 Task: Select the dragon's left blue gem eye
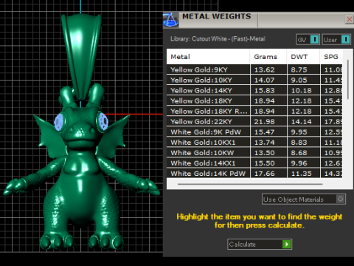60,123
